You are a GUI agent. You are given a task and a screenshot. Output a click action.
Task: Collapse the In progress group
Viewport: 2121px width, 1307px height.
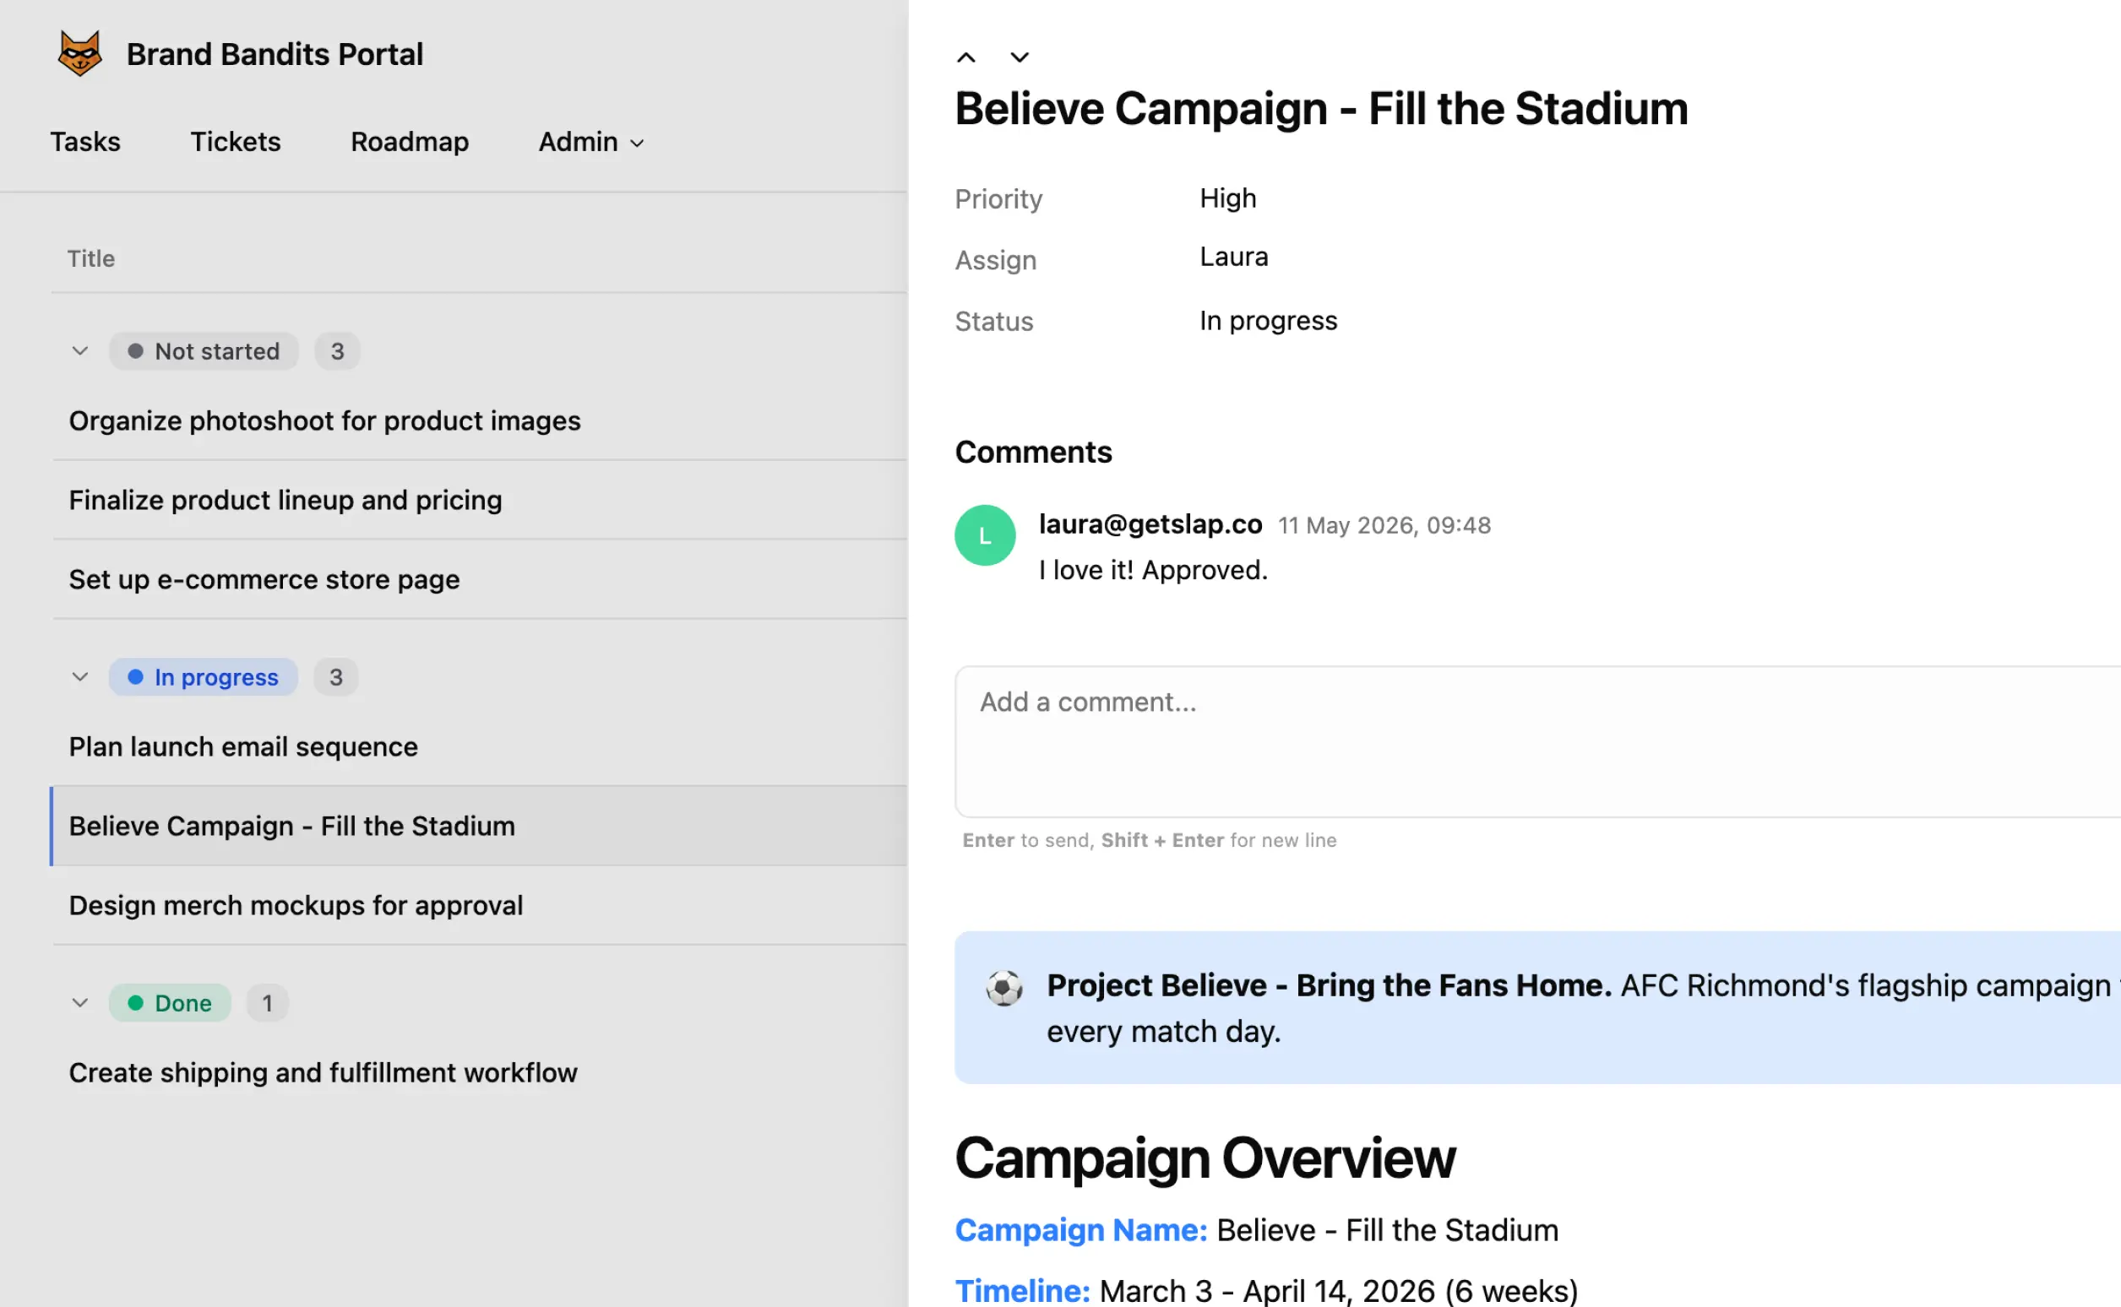point(79,677)
